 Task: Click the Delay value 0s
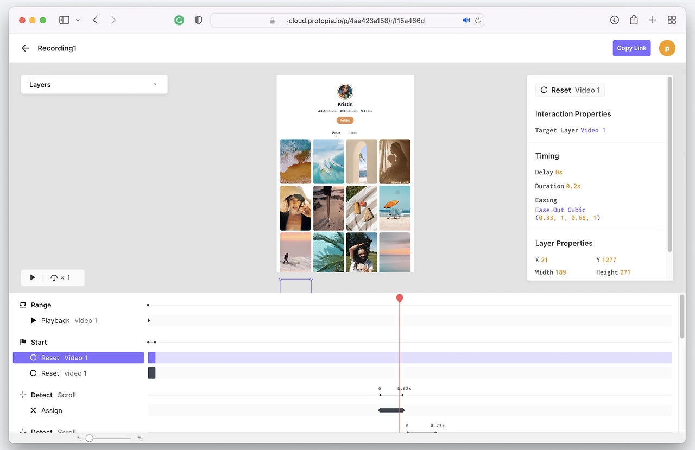pyautogui.click(x=559, y=172)
